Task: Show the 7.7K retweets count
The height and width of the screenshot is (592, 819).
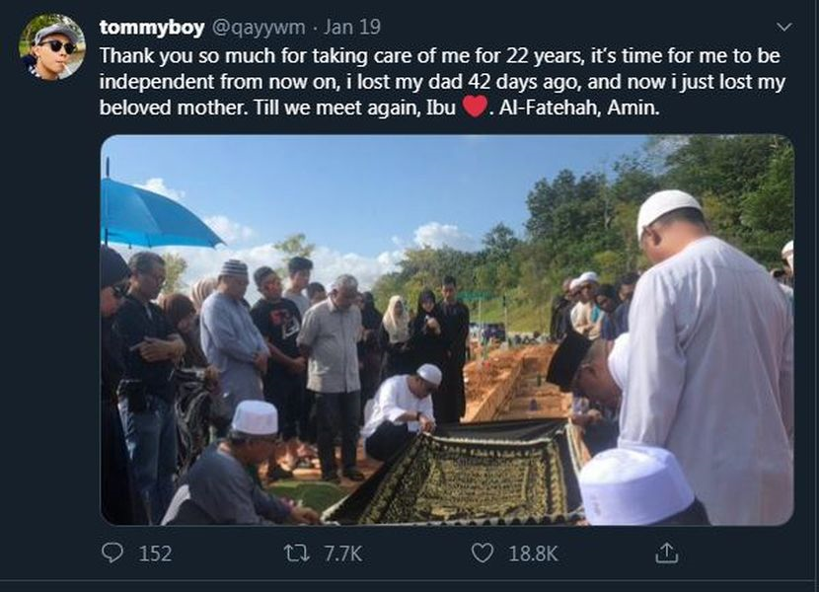Action: pos(342,554)
